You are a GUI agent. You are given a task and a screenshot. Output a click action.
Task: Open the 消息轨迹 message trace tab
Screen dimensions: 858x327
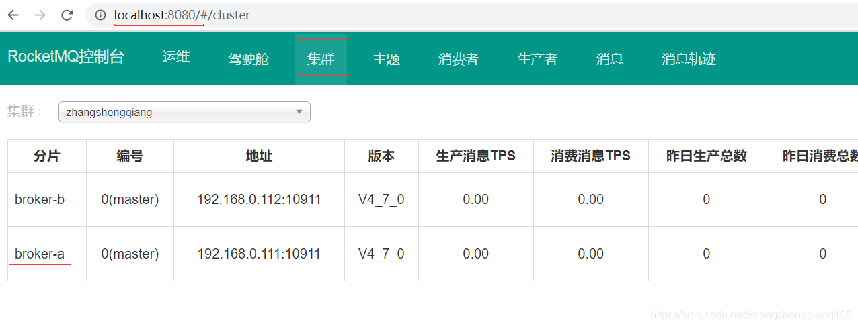pyautogui.click(x=689, y=59)
